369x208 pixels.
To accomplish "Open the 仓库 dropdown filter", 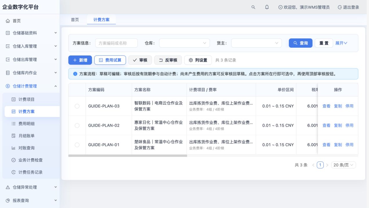I will pyautogui.click(x=184, y=43).
